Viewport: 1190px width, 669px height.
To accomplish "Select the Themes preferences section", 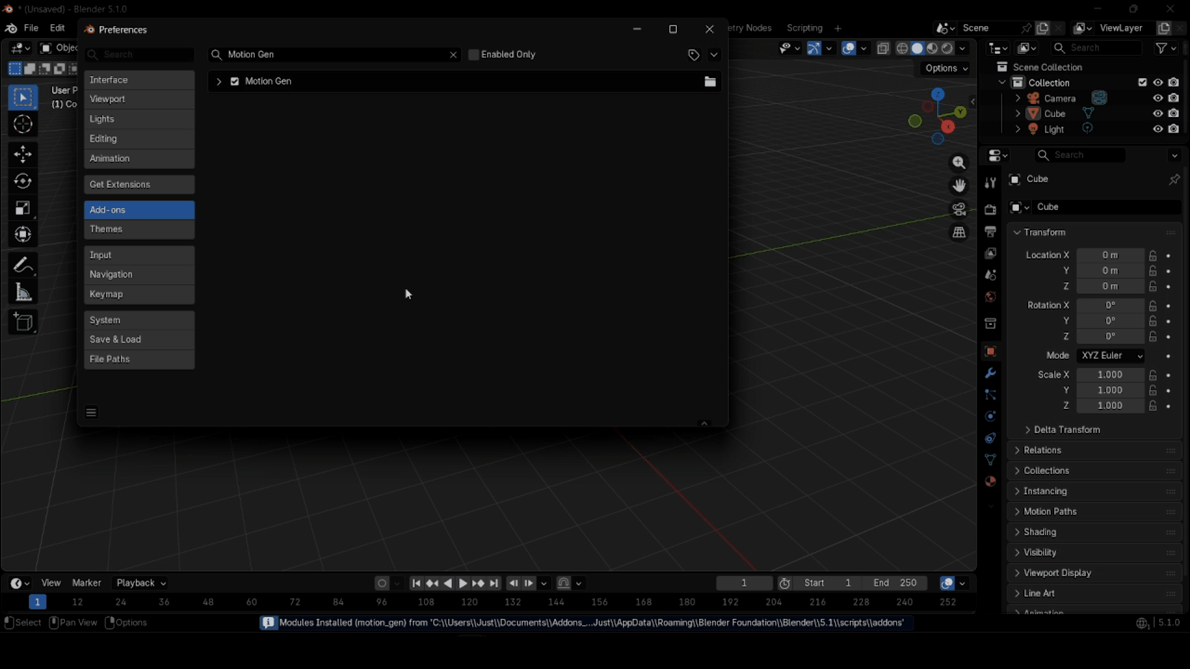I will (139, 230).
